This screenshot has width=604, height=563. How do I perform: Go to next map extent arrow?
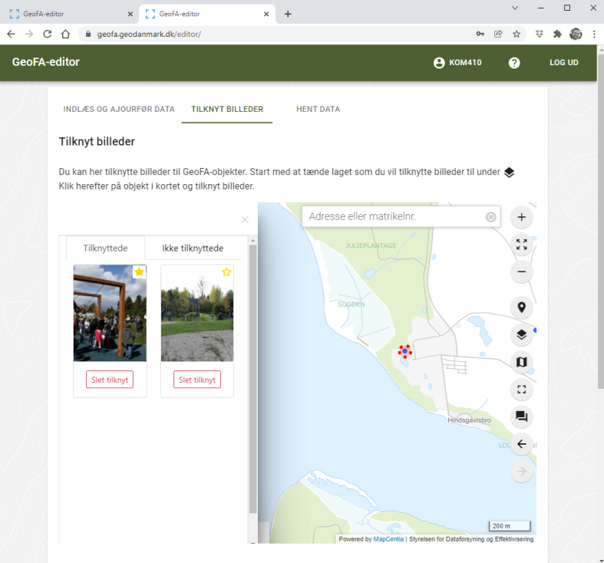[x=521, y=472]
